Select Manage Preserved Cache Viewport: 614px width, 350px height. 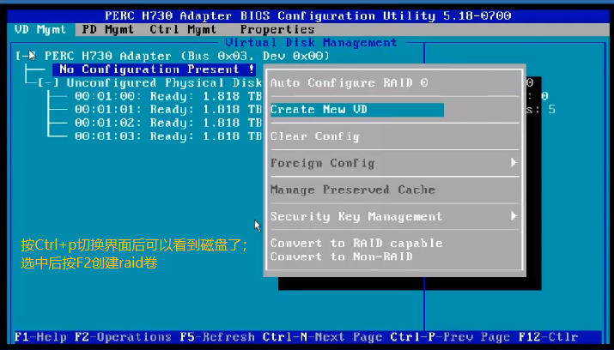(353, 190)
